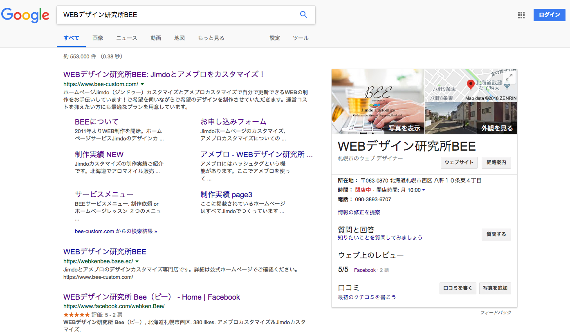Click the orange star rating under Facebook result
Image resolution: width=570 pixels, height=336 pixels.
click(x=76, y=315)
